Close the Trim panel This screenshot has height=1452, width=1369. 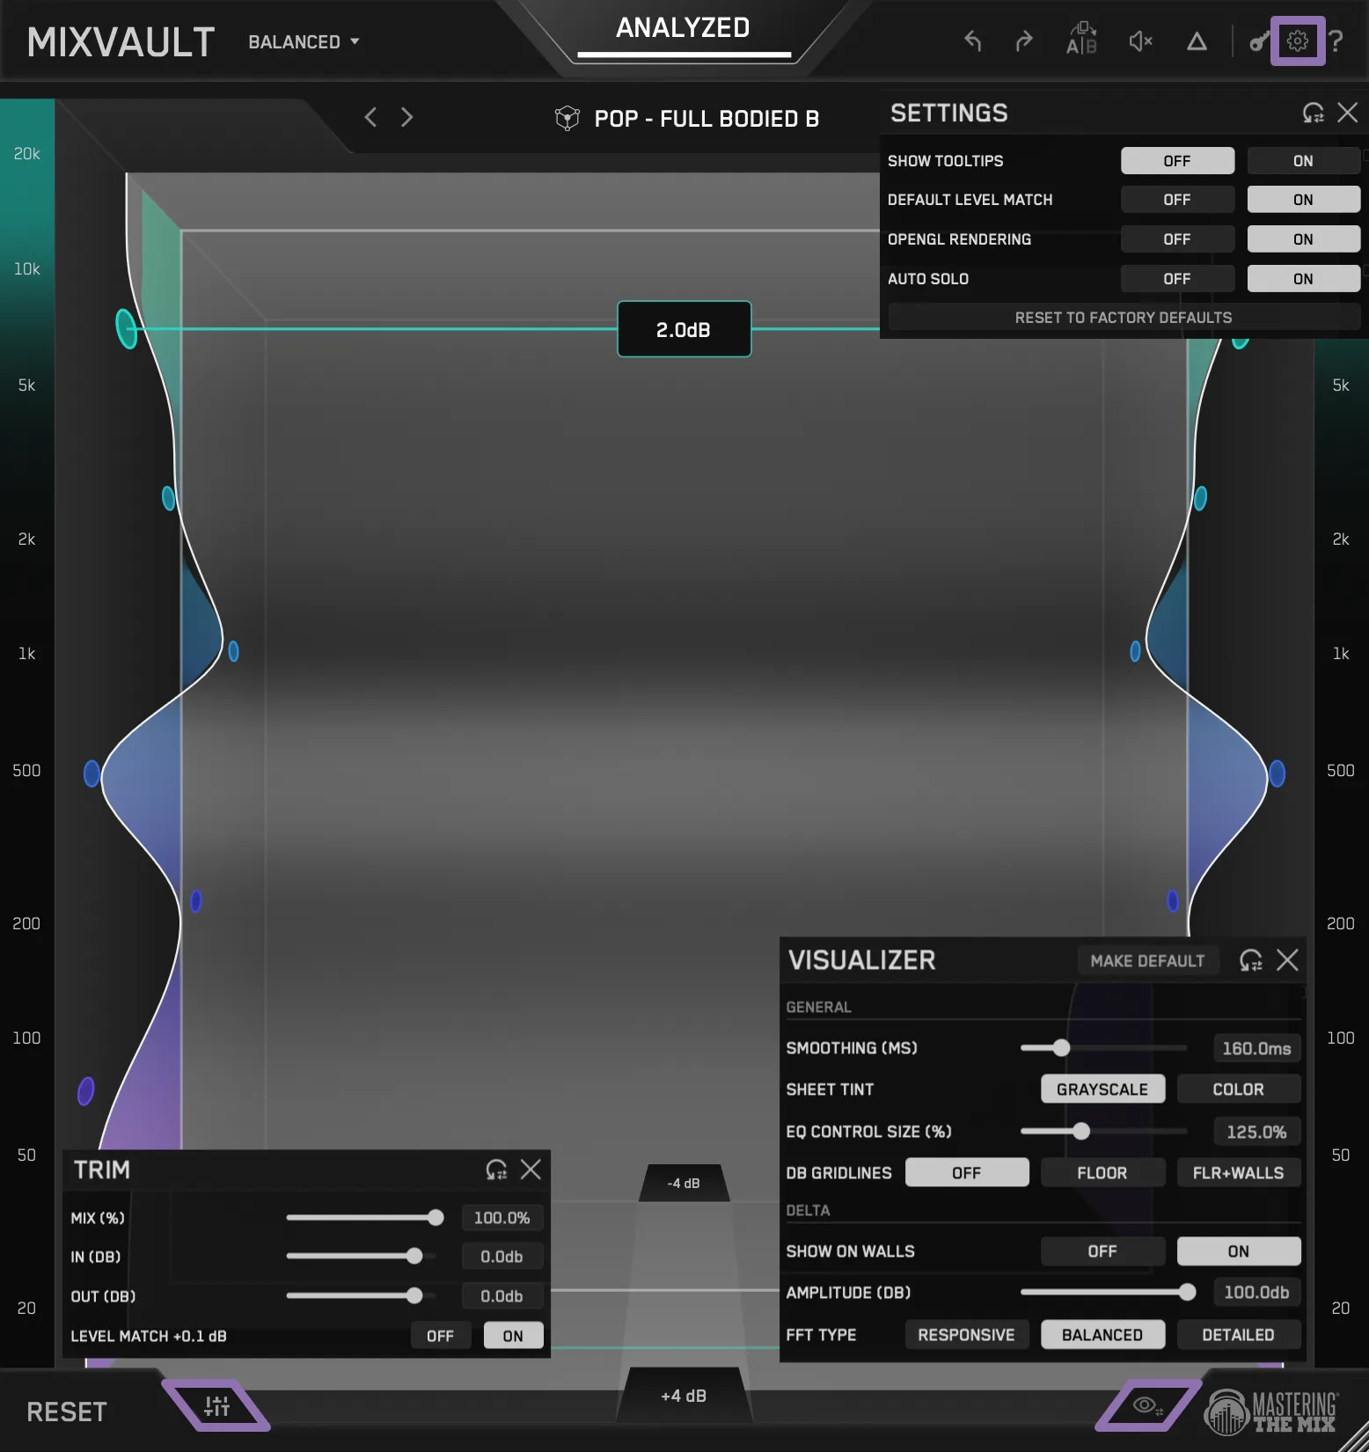(x=531, y=1170)
